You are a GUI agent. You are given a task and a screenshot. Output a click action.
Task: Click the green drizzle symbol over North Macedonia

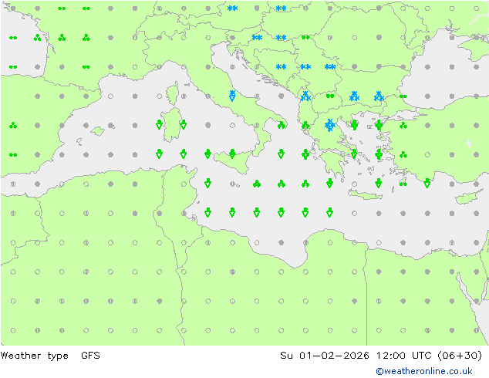[x=329, y=96]
